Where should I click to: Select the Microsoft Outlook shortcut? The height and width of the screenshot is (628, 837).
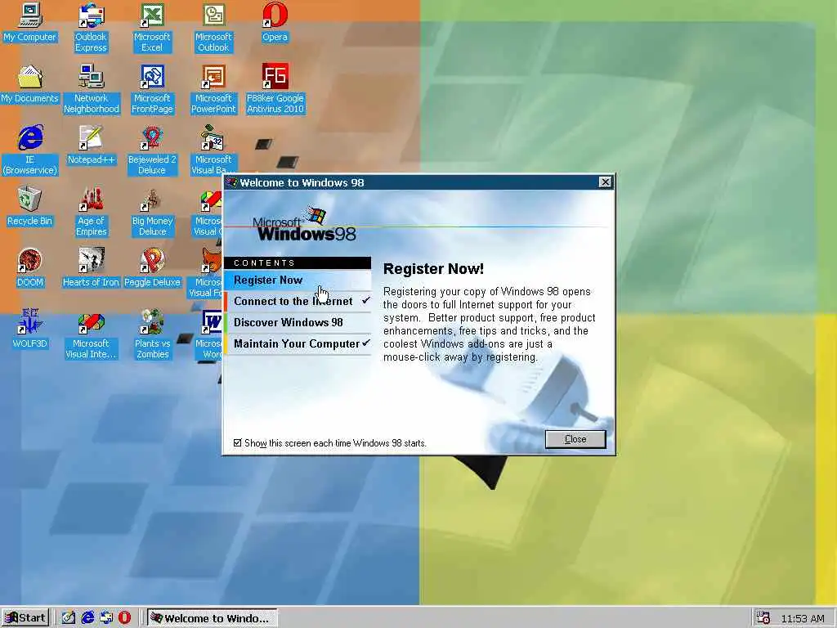point(213,28)
